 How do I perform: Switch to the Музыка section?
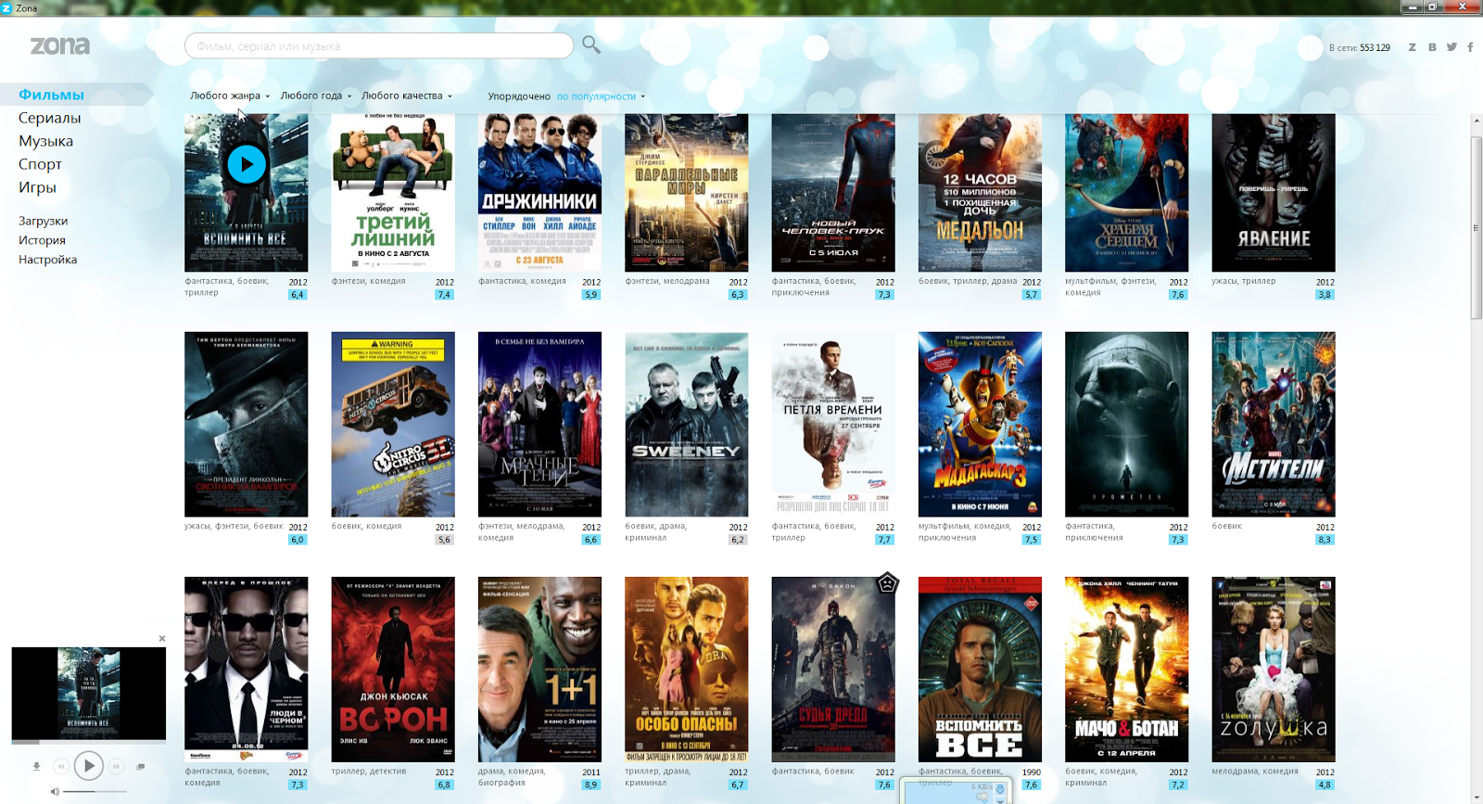[x=46, y=141]
